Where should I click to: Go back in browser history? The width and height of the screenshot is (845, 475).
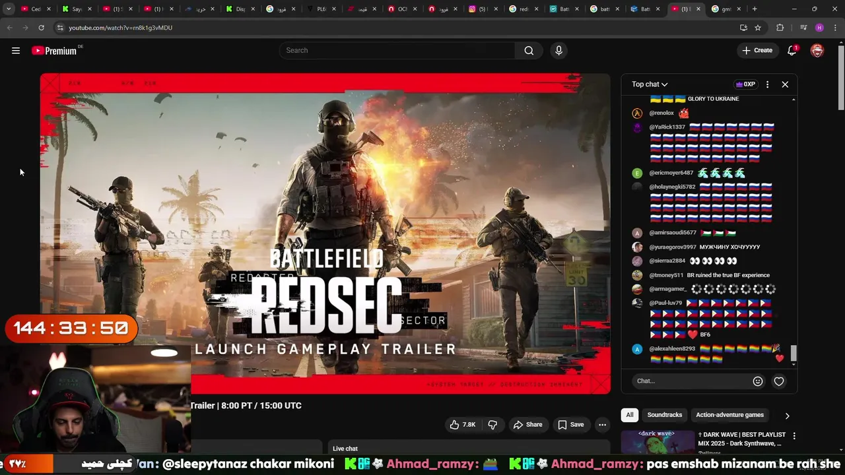(9, 28)
